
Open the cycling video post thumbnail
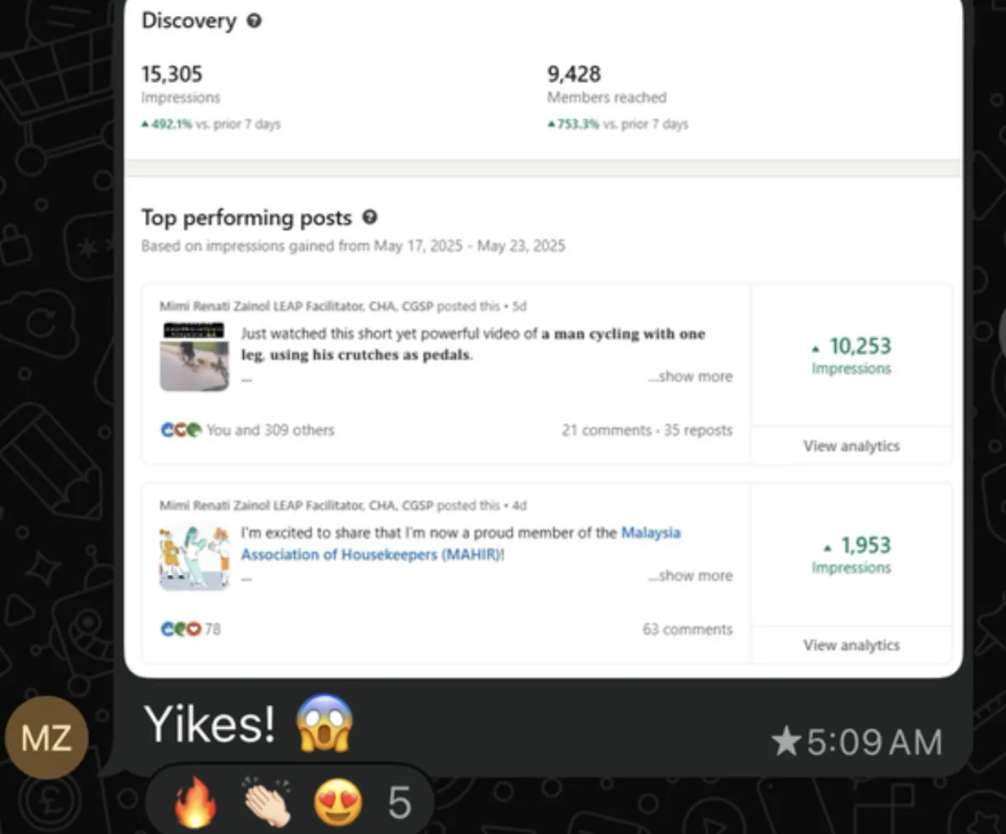194,356
